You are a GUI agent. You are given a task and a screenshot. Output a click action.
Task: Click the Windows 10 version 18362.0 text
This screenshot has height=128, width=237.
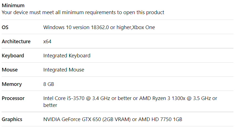(76, 27)
